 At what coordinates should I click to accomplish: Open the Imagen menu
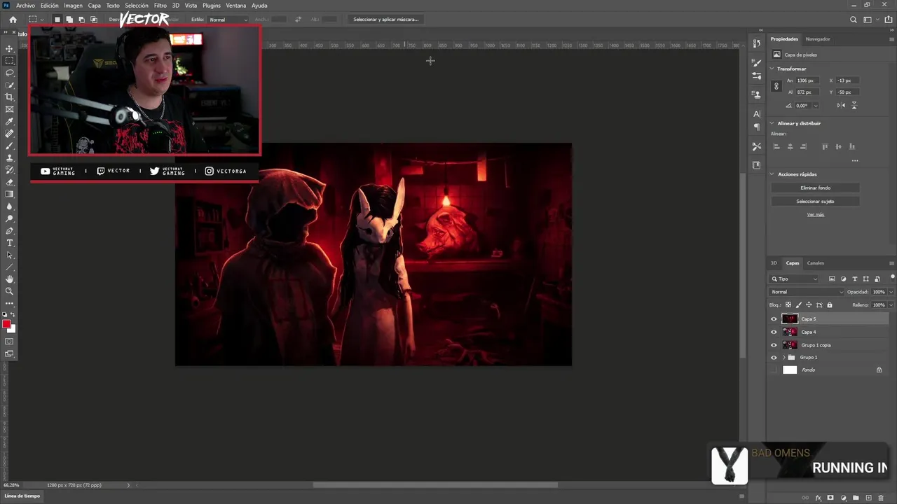[73, 6]
